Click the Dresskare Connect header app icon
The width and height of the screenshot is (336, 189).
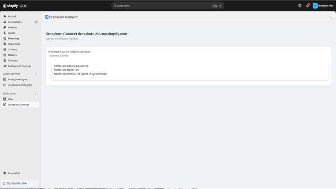[47, 17]
